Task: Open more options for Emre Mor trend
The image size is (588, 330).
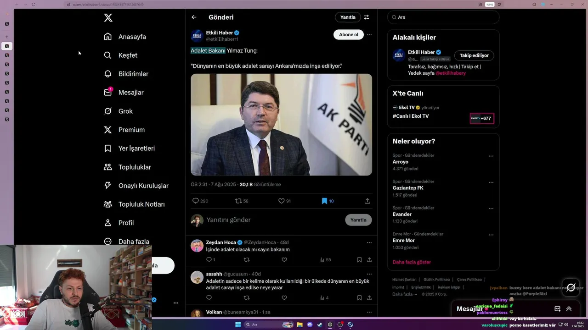Action: coord(491,235)
